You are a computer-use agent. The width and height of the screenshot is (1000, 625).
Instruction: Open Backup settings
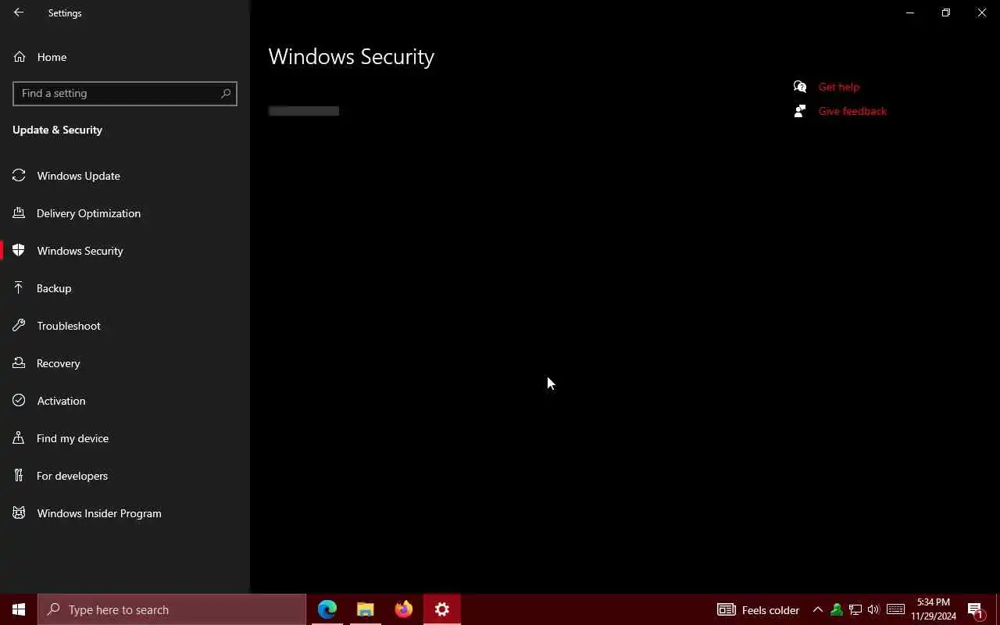point(125,288)
